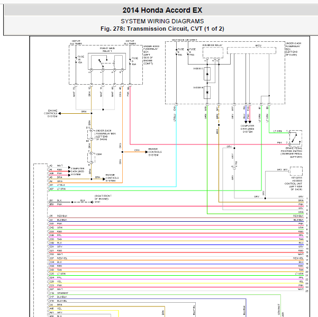Select the REVERSE RELAY label
The height and width of the screenshot is (317, 318).
(x=212, y=45)
